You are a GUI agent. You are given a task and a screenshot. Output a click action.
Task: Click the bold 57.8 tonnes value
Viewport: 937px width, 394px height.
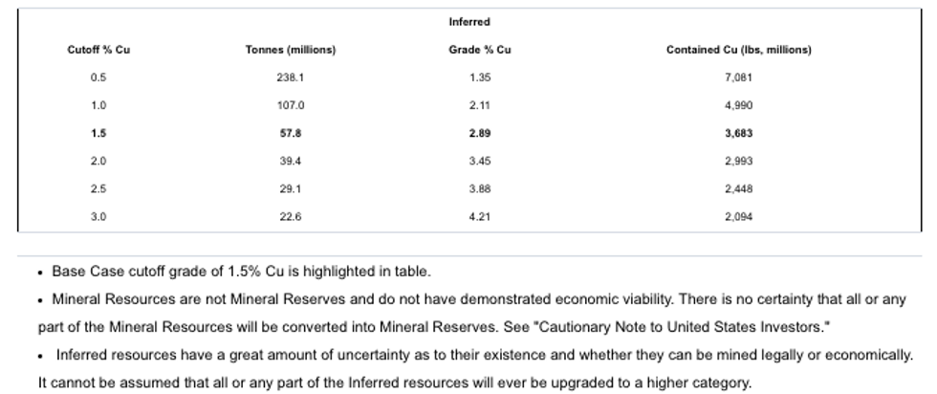pyautogui.click(x=291, y=134)
